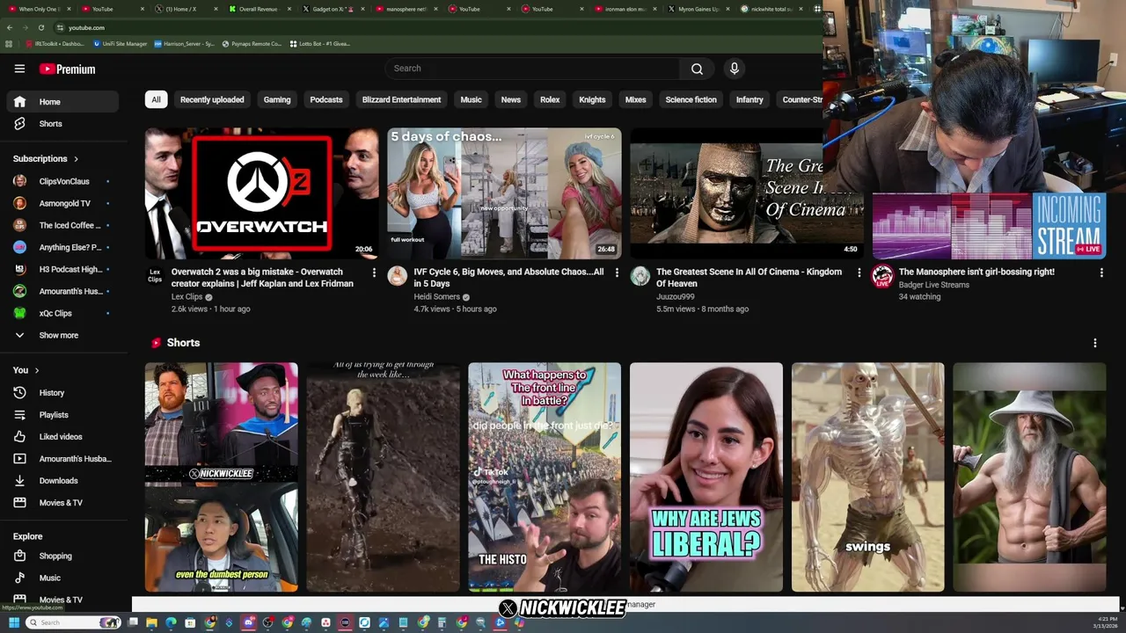The height and width of the screenshot is (633, 1126).
Task: Click the browser address bar
Action: point(431,27)
